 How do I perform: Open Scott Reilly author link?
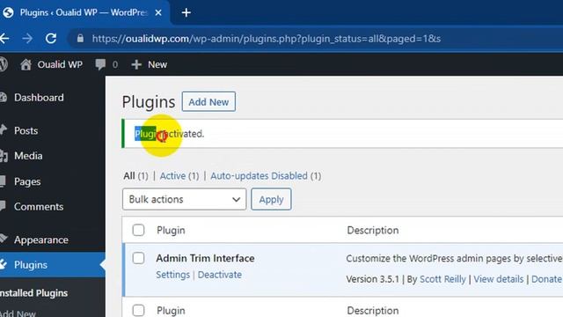pos(442,279)
